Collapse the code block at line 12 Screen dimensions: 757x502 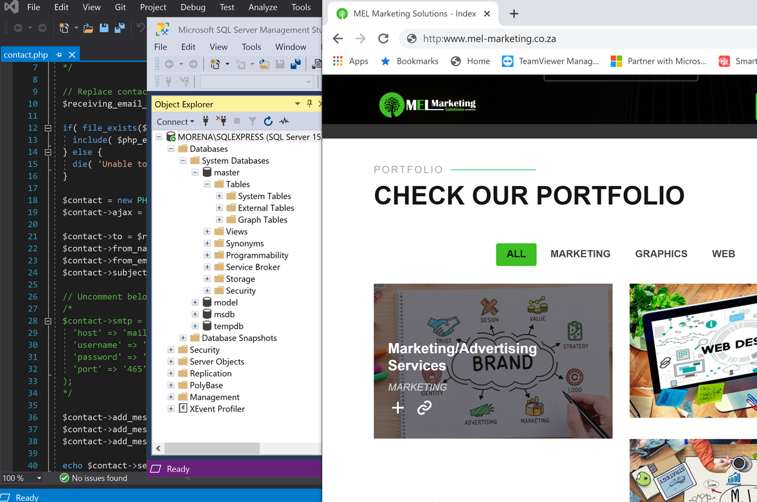click(x=48, y=128)
